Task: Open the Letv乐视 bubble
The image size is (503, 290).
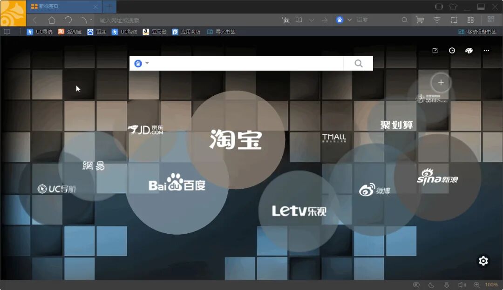Action: click(299, 211)
